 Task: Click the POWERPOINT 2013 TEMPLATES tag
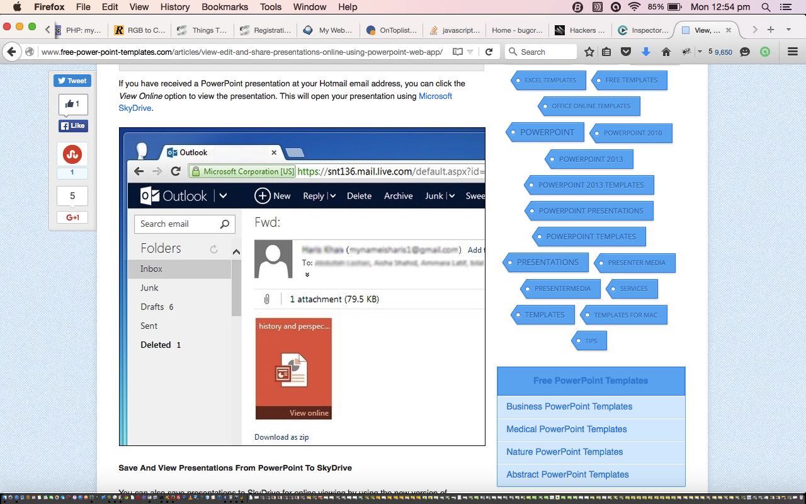tap(589, 185)
